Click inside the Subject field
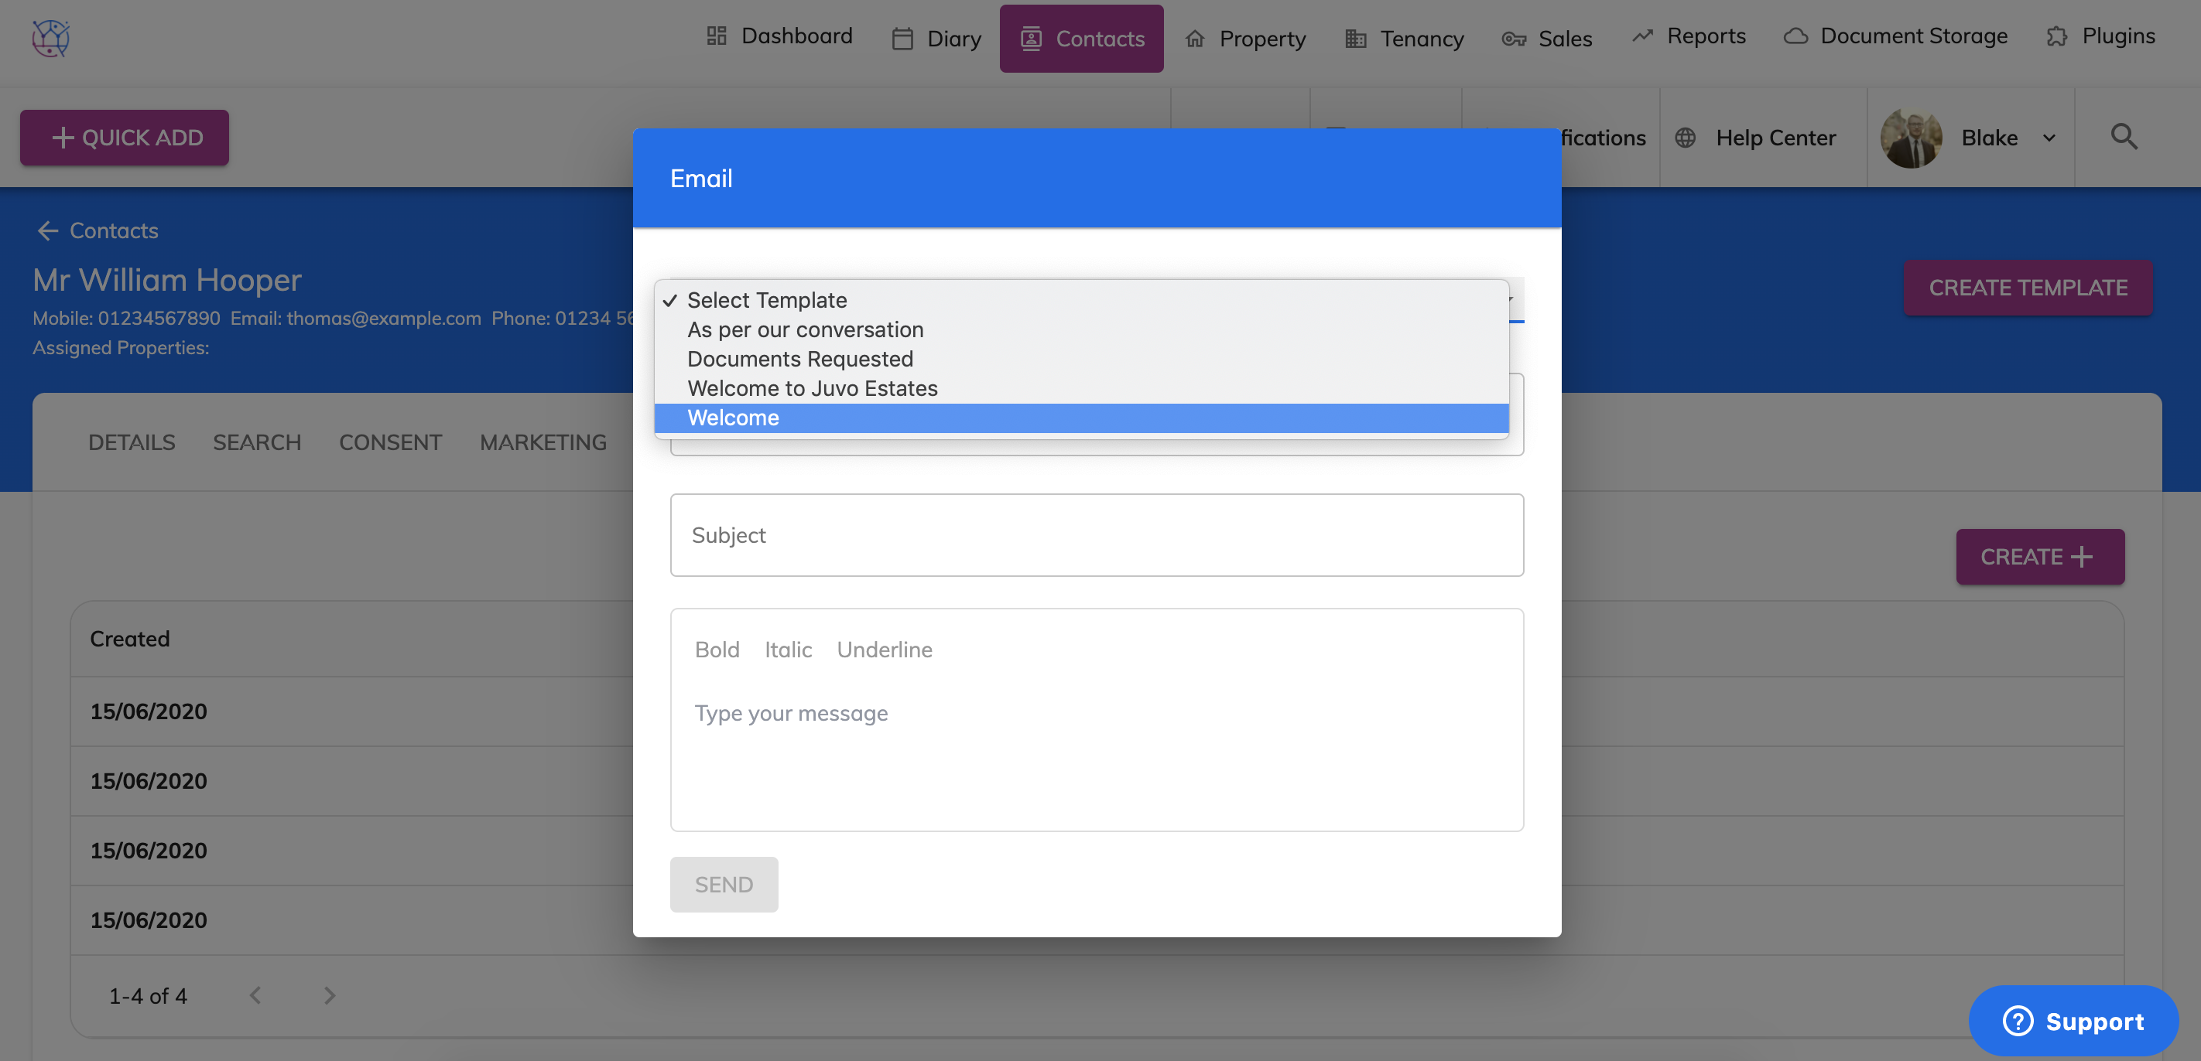Screen dimensions: 2201x1061 1096,535
